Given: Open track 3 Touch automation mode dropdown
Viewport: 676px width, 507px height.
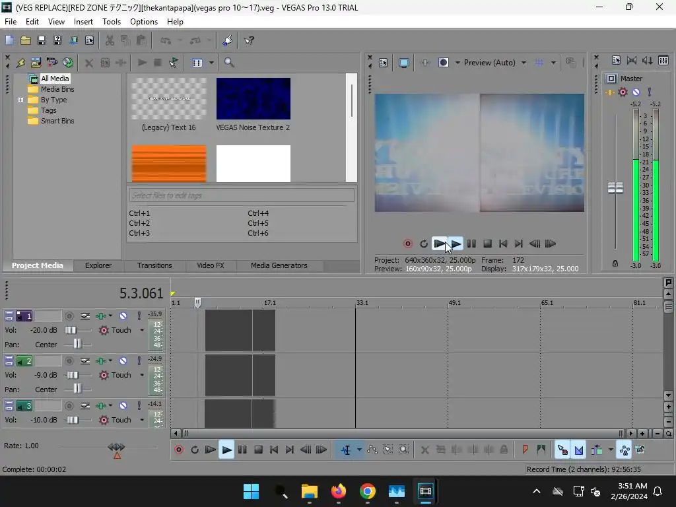Looking at the screenshot, I should tap(142, 420).
